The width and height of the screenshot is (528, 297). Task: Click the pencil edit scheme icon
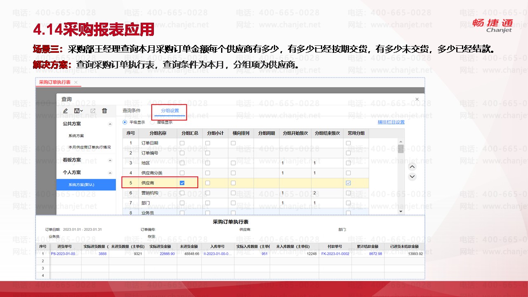click(65, 111)
